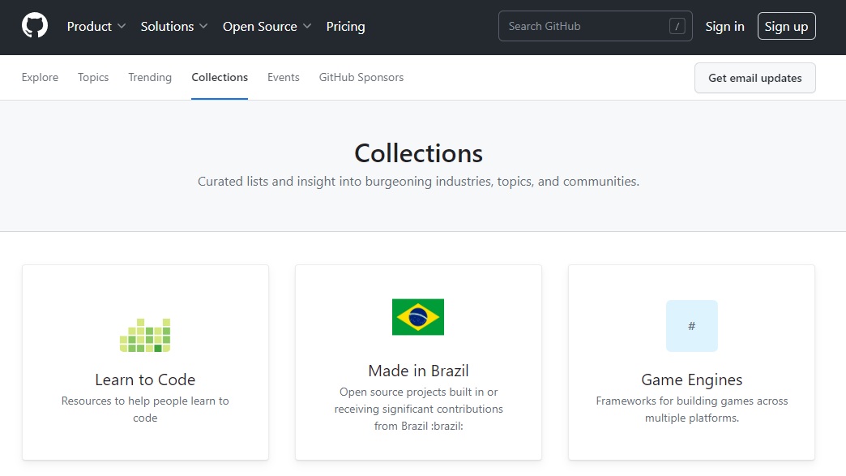Switch to the Explore tab
This screenshot has width=846, height=476.
(x=40, y=78)
